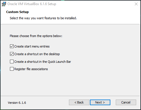This screenshot has height=110, width=141.
Task: Enable the Quick Launch Bar shortcut checkbox
Action: [x=12, y=62]
